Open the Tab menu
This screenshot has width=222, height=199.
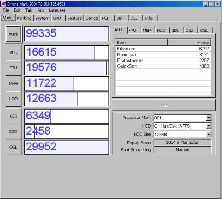pos(29,10)
